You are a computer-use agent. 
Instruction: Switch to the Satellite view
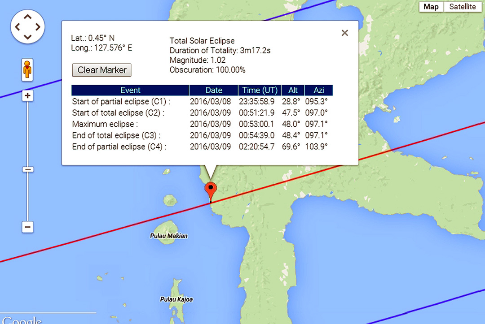463,7
